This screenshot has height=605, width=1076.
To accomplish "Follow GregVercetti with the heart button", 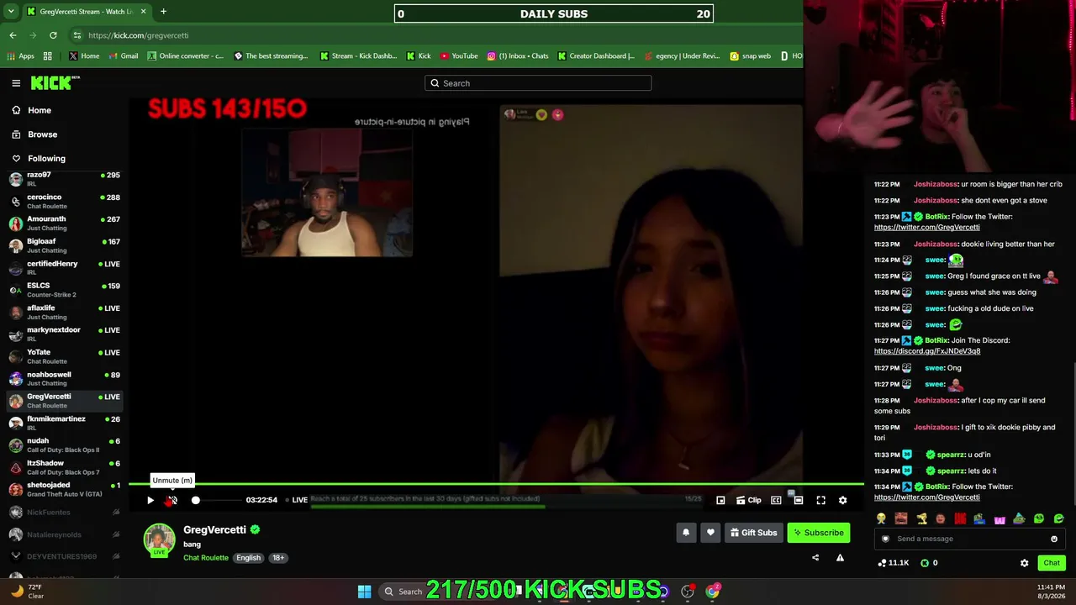I will (710, 532).
